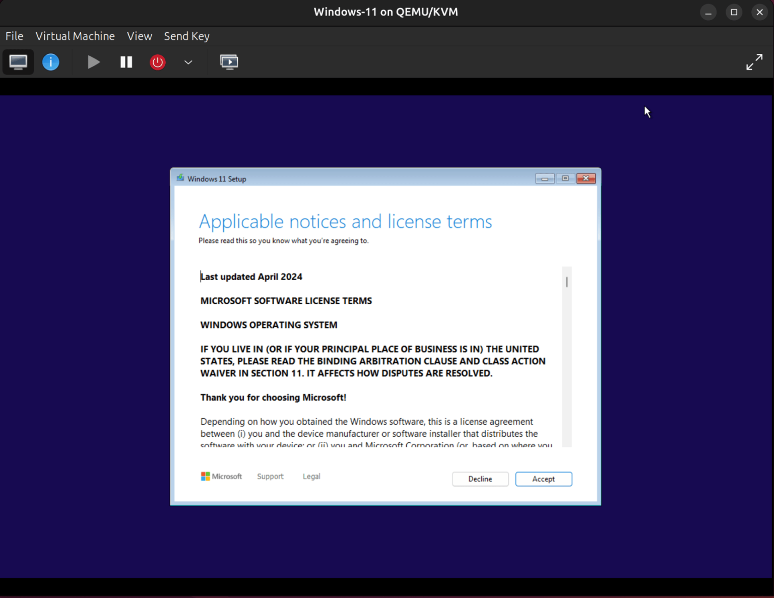Open the virtual machine information details panel
Image resolution: width=774 pixels, height=598 pixels.
[50, 61]
